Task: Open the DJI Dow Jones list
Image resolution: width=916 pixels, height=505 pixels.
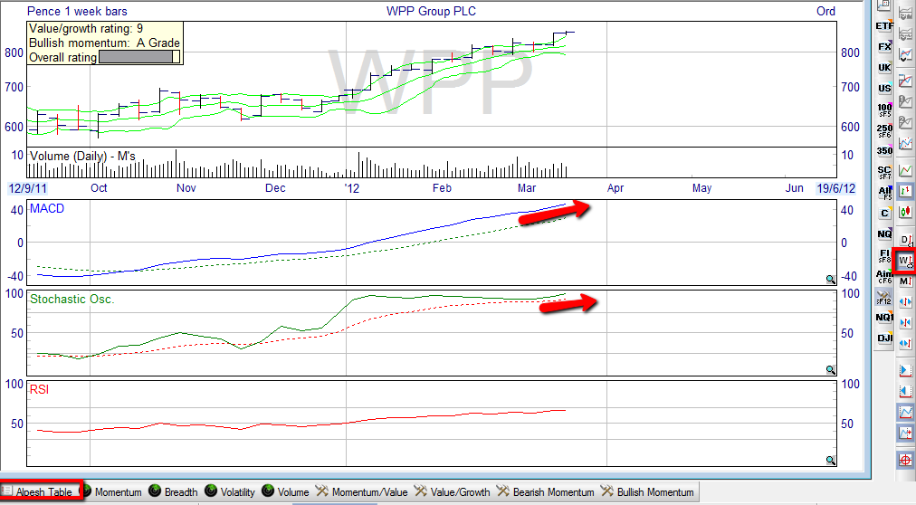Action: [x=884, y=338]
